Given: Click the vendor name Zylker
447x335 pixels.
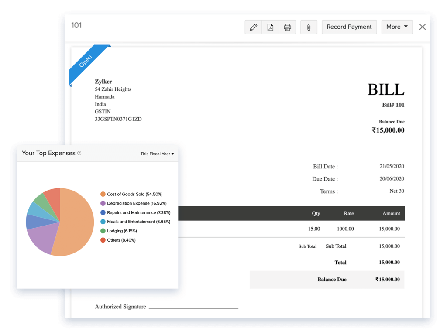Looking at the screenshot, I should point(103,82).
